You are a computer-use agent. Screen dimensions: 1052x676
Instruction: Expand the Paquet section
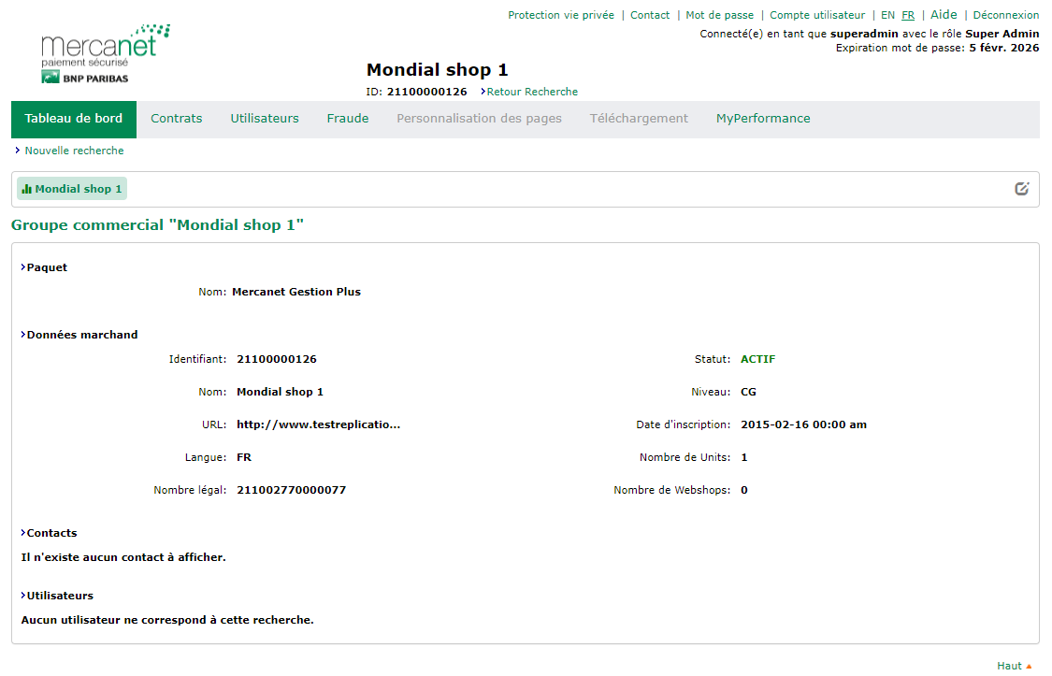[47, 267]
